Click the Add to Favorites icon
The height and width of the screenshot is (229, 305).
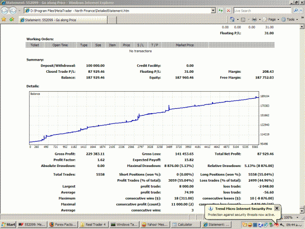pos(12,19)
